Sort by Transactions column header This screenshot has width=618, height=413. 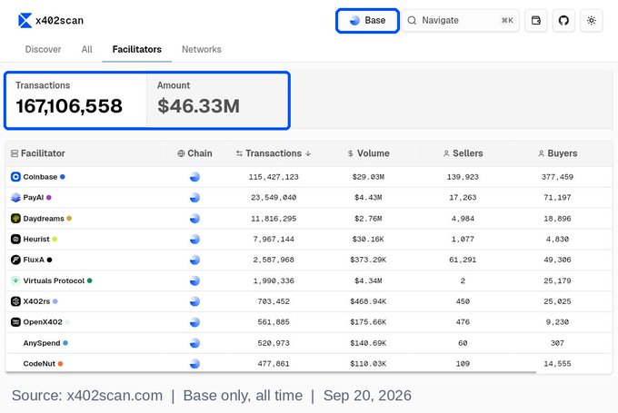(274, 153)
